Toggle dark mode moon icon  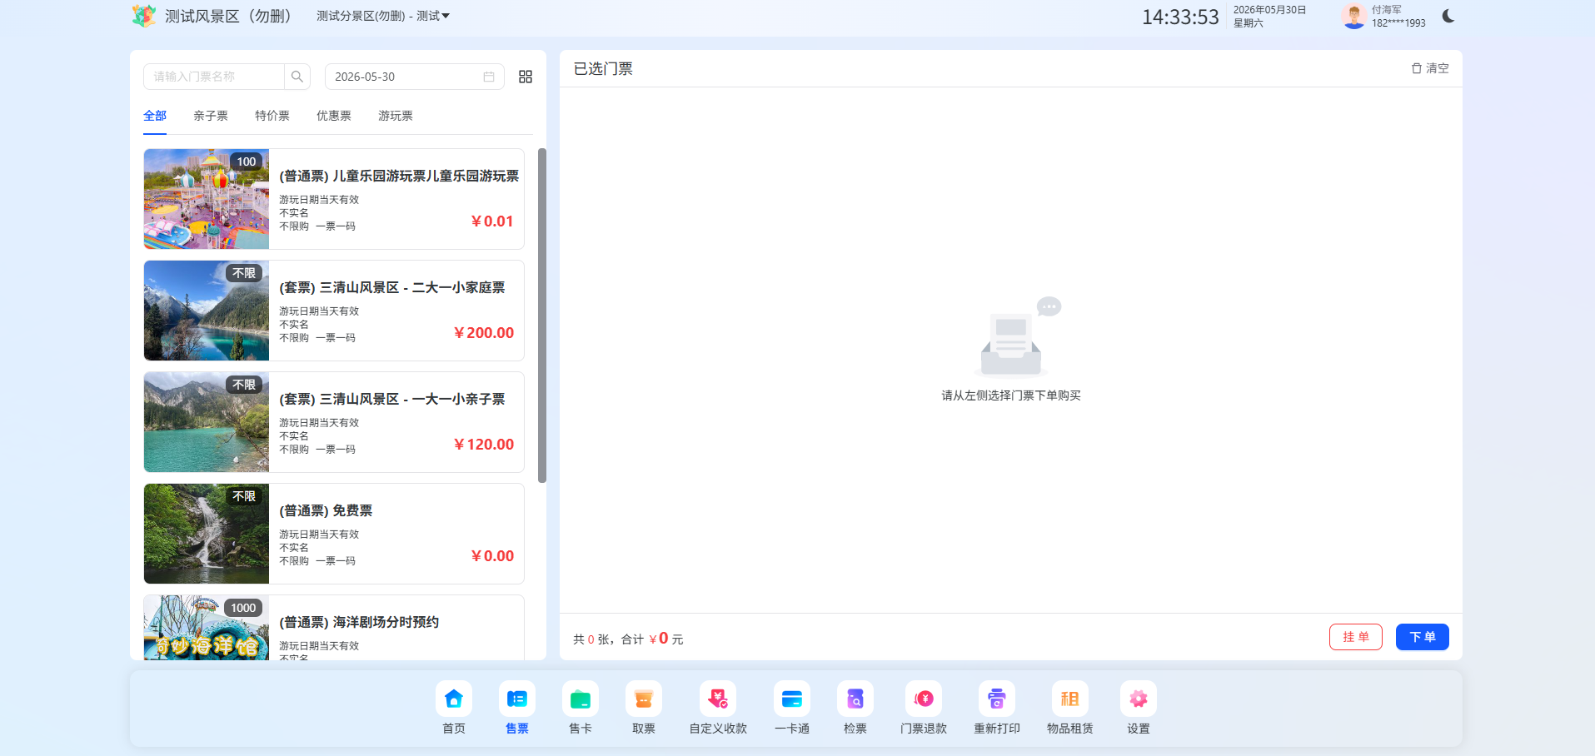click(x=1448, y=16)
